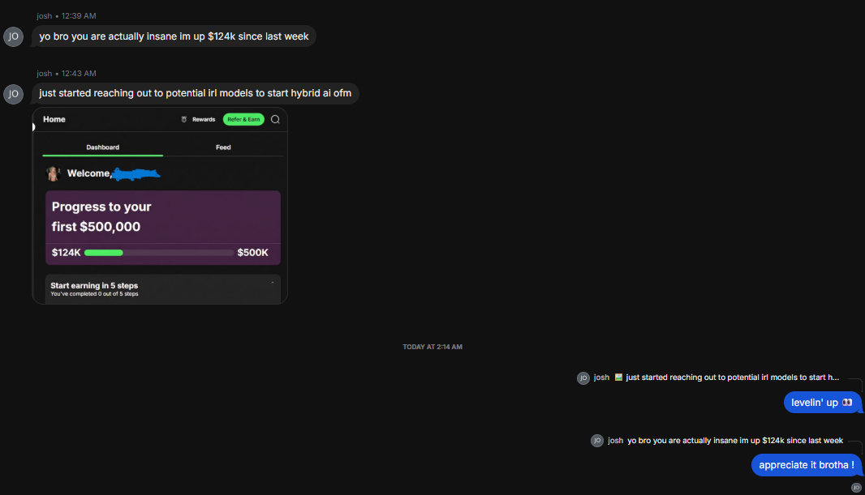Viewport: 865px width, 495px height.
Task: Select the Dashboard tab
Action: (103, 147)
